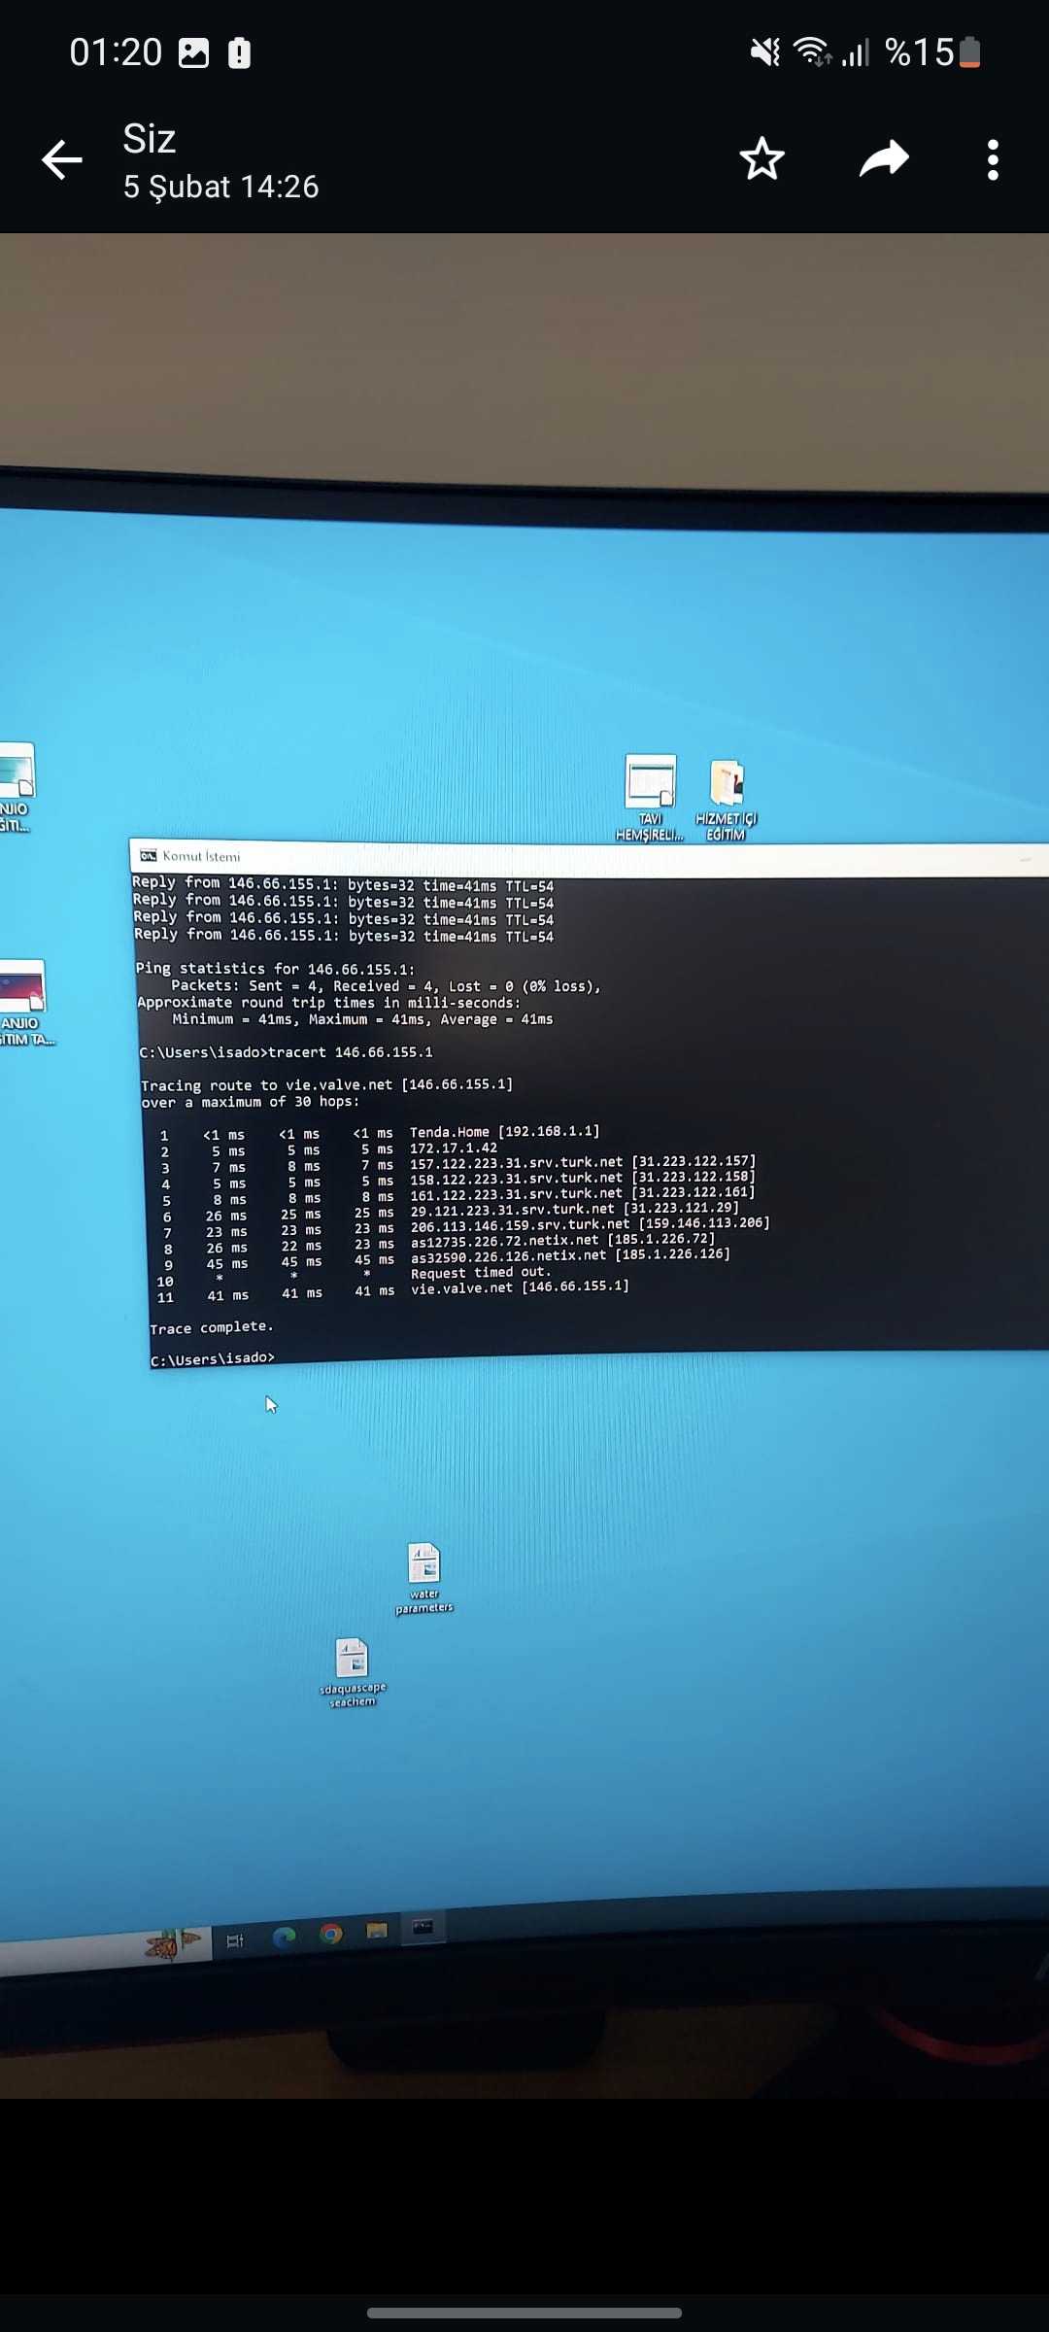Click the "161.122.223.31.srv.turk.net" hop
Image resolution: width=1049 pixels, height=2332 pixels.
coord(582,1193)
